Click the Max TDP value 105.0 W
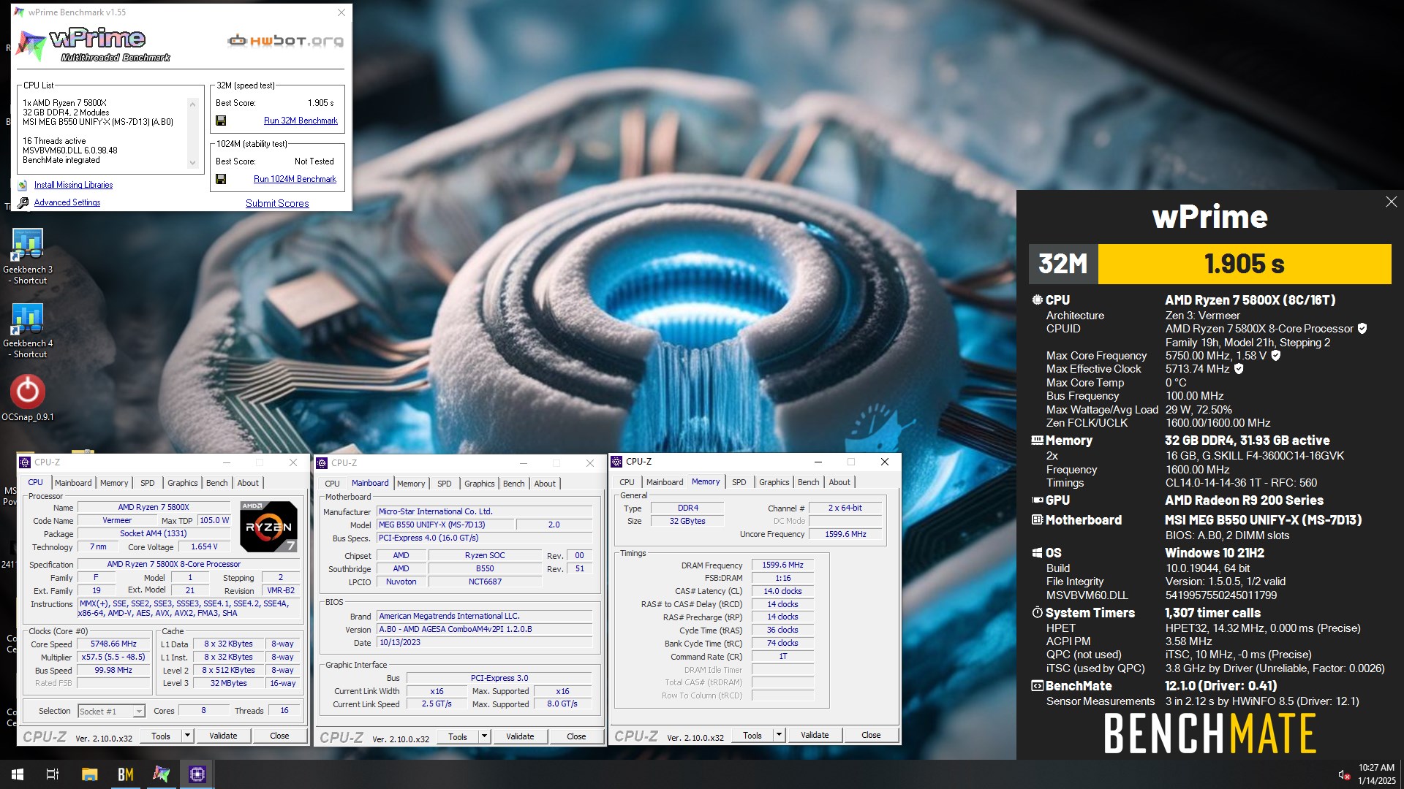Image resolution: width=1404 pixels, height=789 pixels. click(x=214, y=521)
